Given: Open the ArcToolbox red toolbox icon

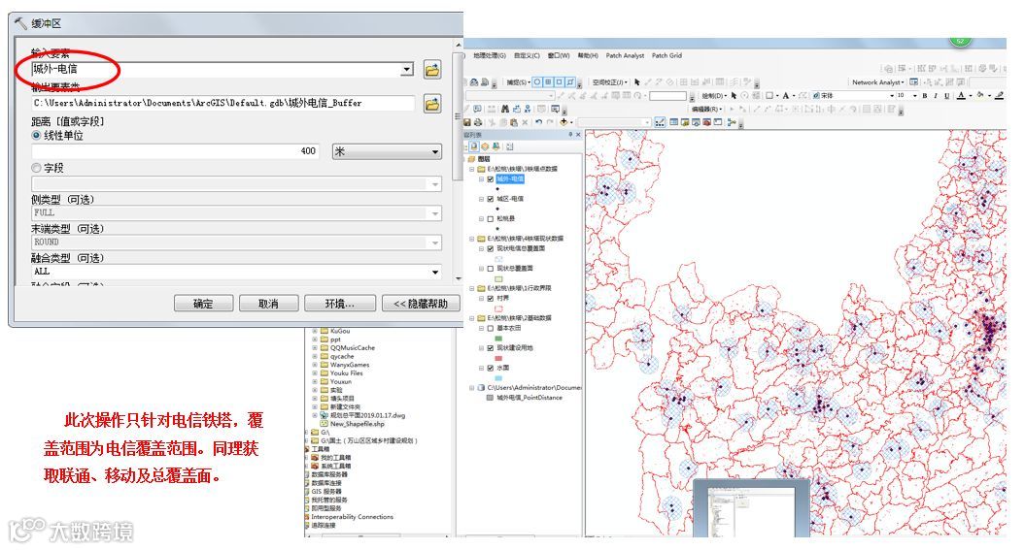Looking at the screenshot, I should (706, 122).
